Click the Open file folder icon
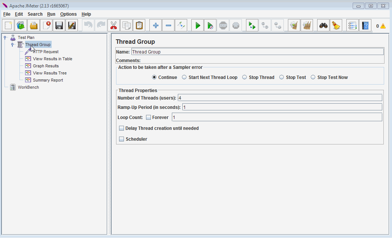This screenshot has height=238, width=392. [34, 25]
